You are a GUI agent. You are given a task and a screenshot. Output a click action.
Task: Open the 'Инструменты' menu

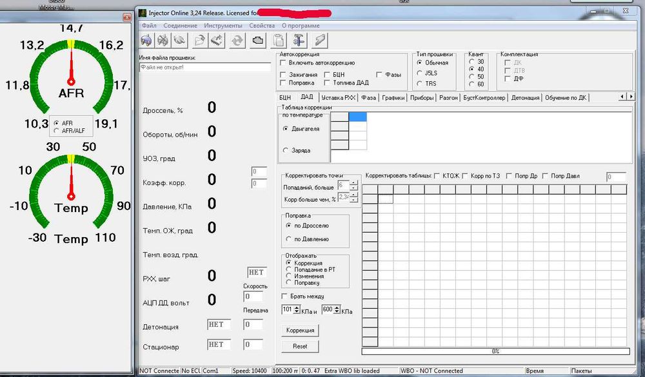(223, 26)
